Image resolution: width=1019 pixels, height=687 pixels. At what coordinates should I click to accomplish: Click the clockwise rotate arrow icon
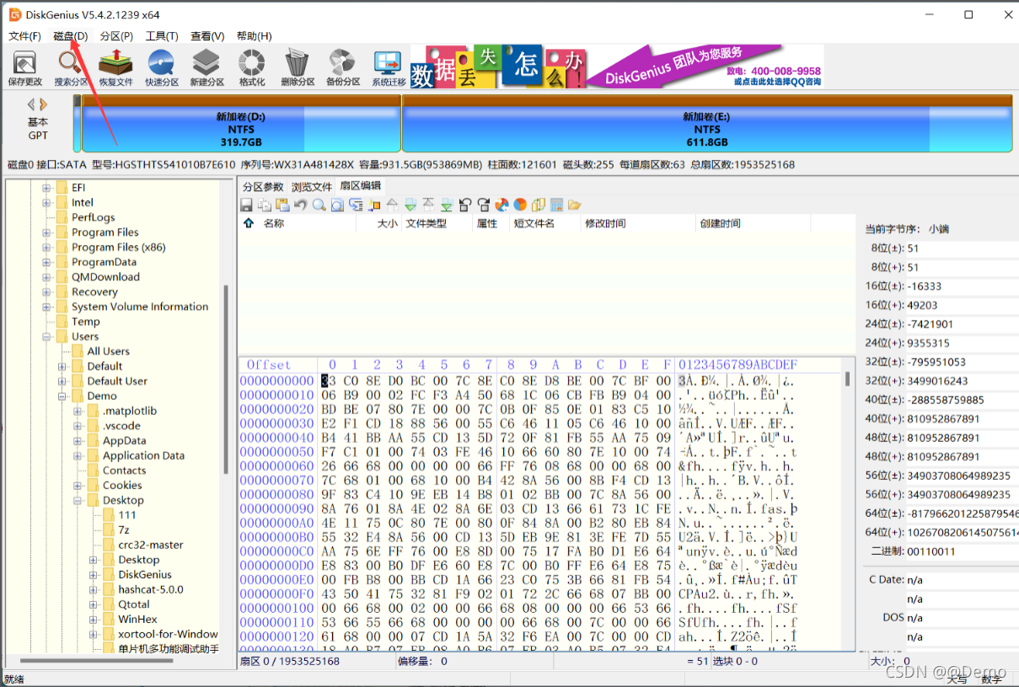484,205
